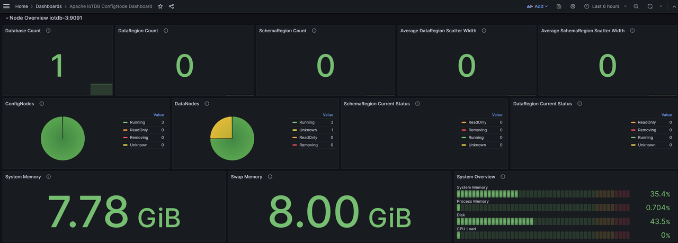Open the hamburger navigation menu
Screen dimensions: 678x243
pos(6,6)
